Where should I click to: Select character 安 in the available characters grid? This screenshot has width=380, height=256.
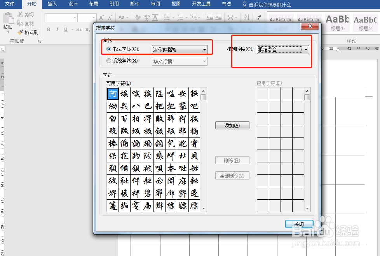[182, 94]
